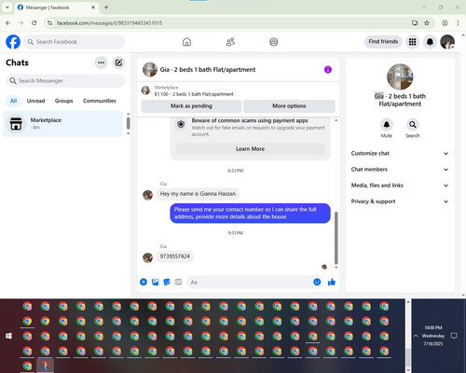Click the Find friends button
The image size is (466, 373).
[x=383, y=41]
